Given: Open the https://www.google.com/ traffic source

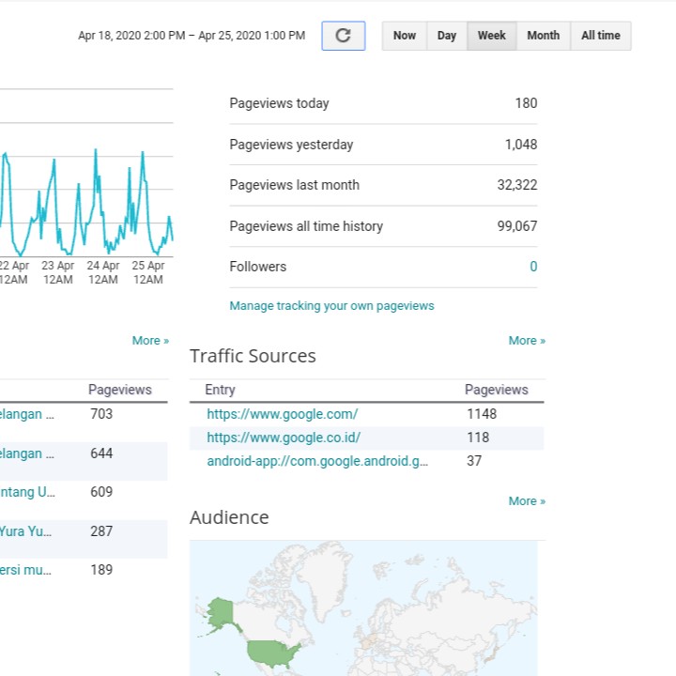Looking at the screenshot, I should pos(282,414).
